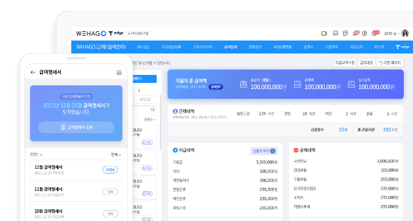Click the 국민연금 row in 공제내역
The image size is (413, 221).
[345, 161]
